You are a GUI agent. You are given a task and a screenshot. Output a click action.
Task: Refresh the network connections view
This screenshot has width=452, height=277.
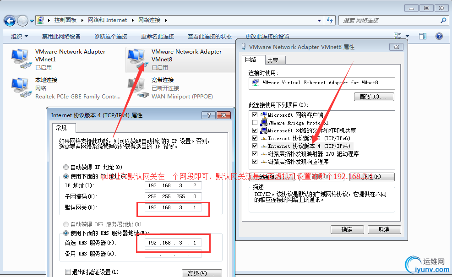click(x=330, y=21)
